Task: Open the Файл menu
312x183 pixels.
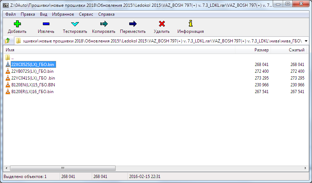Action: point(11,14)
